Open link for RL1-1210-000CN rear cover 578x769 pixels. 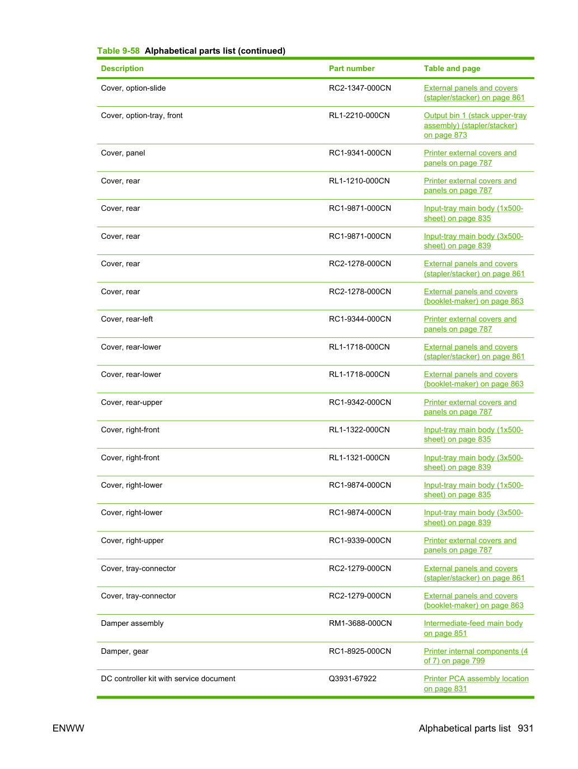pyautogui.click(x=470, y=186)
